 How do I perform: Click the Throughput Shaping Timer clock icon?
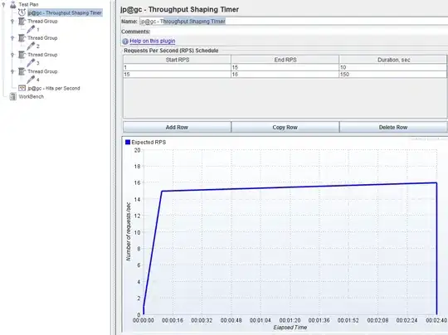[22, 12]
